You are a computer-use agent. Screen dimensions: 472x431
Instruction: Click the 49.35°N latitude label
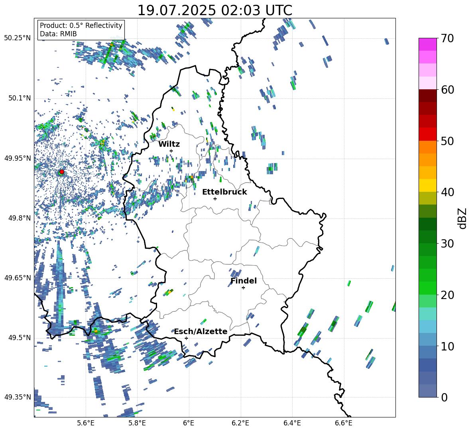tap(18, 397)
